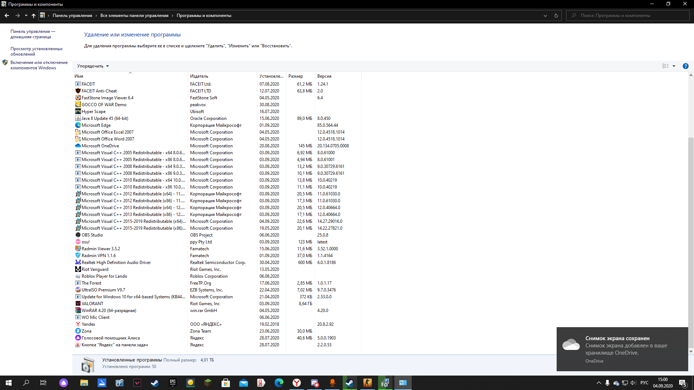The image size is (694, 390).
Task: Expand the breadcrumb chevron after Панель управления
Action: (96, 16)
